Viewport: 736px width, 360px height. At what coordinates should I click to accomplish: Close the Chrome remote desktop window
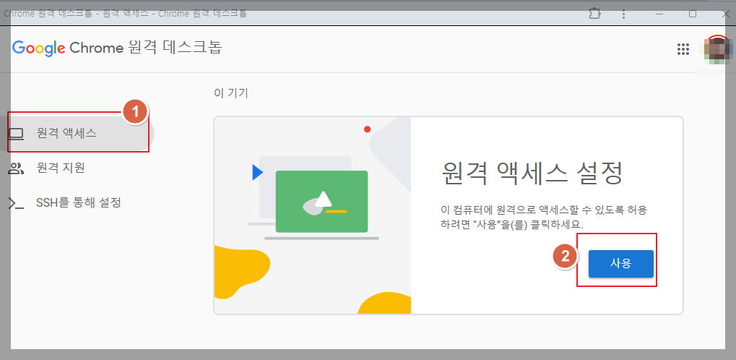pyautogui.click(x=725, y=14)
